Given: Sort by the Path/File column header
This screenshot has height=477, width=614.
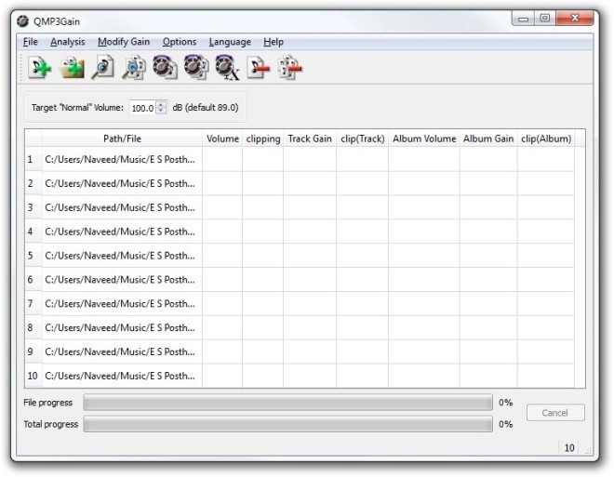Looking at the screenshot, I should point(122,139).
